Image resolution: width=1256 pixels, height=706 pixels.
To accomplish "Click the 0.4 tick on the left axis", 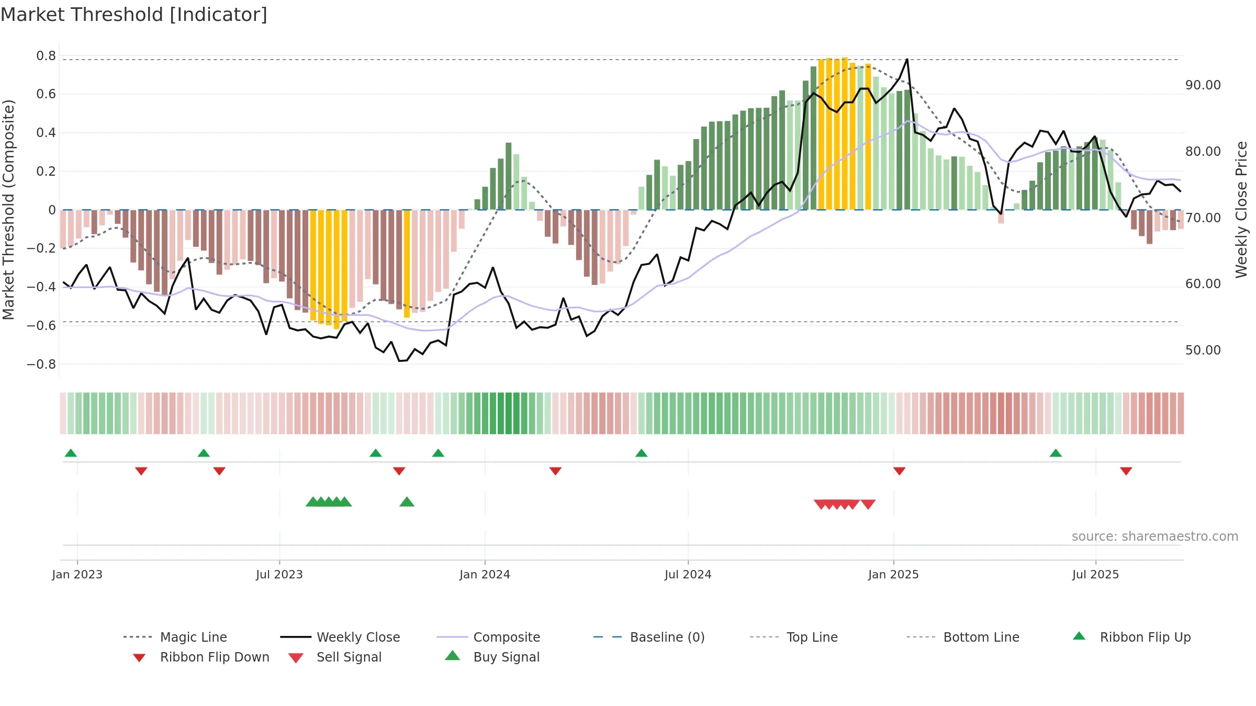I will (46, 133).
